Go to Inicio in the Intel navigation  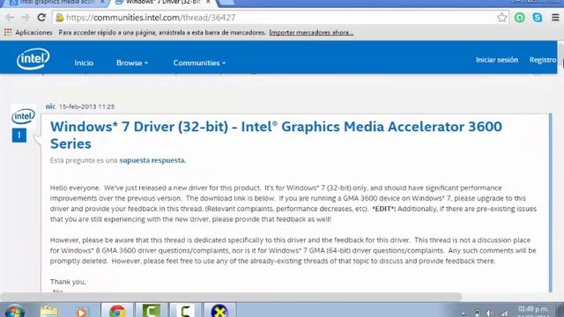tap(84, 63)
